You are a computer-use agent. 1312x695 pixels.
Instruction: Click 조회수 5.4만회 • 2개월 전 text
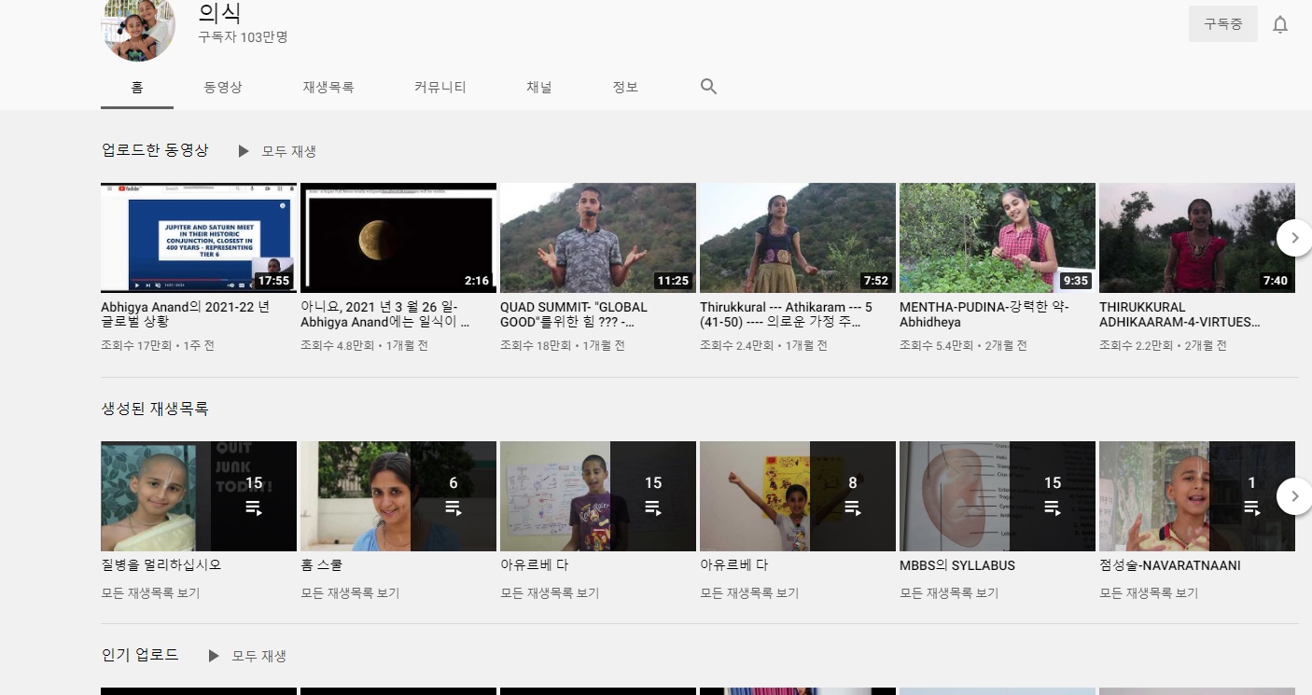tap(963, 345)
